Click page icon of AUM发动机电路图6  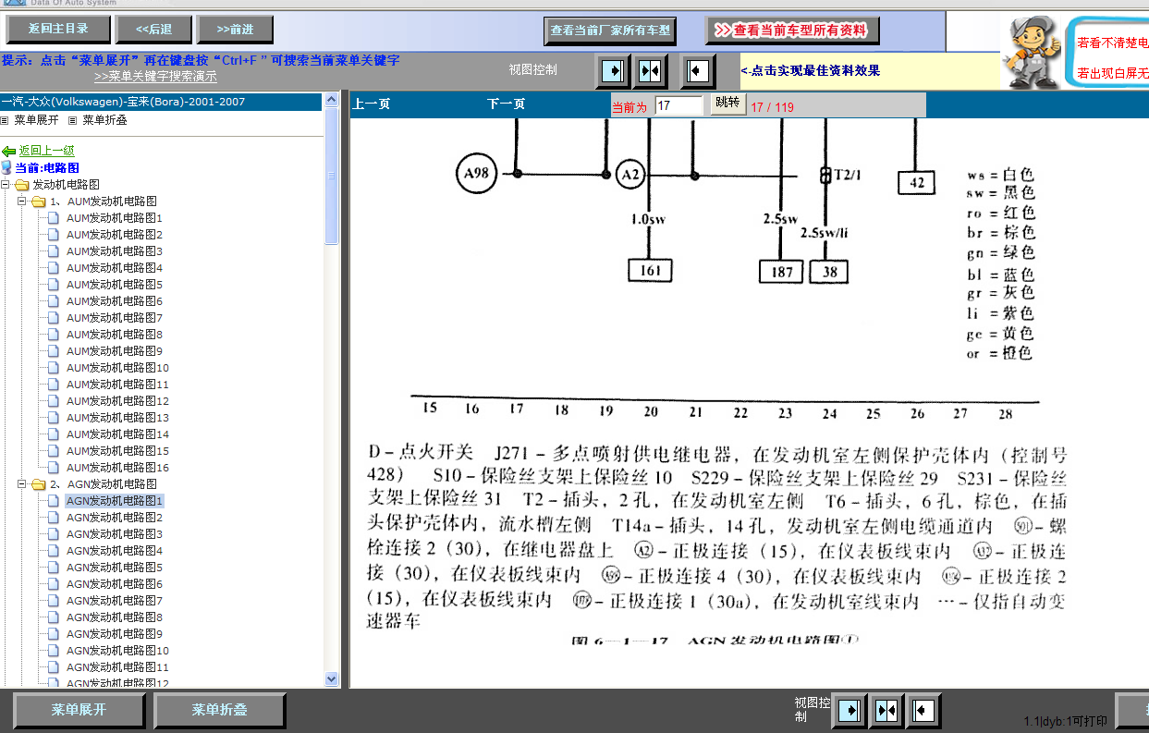tap(54, 301)
